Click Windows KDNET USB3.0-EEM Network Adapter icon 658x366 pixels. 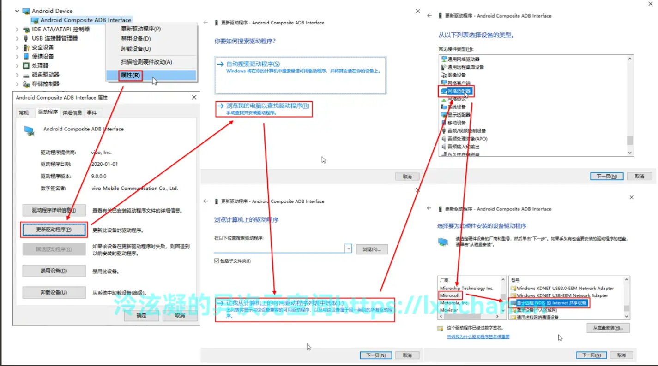(513, 288)
